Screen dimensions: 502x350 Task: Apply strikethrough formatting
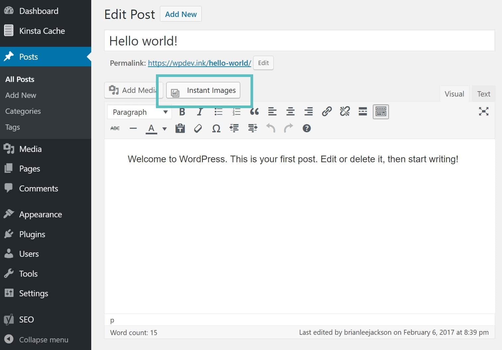click(x=114, y=128)
